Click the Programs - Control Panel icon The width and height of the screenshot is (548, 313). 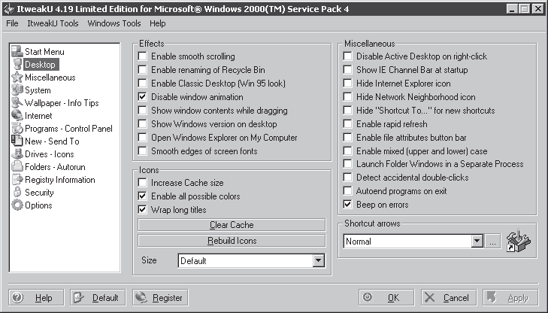click(17, 129)
